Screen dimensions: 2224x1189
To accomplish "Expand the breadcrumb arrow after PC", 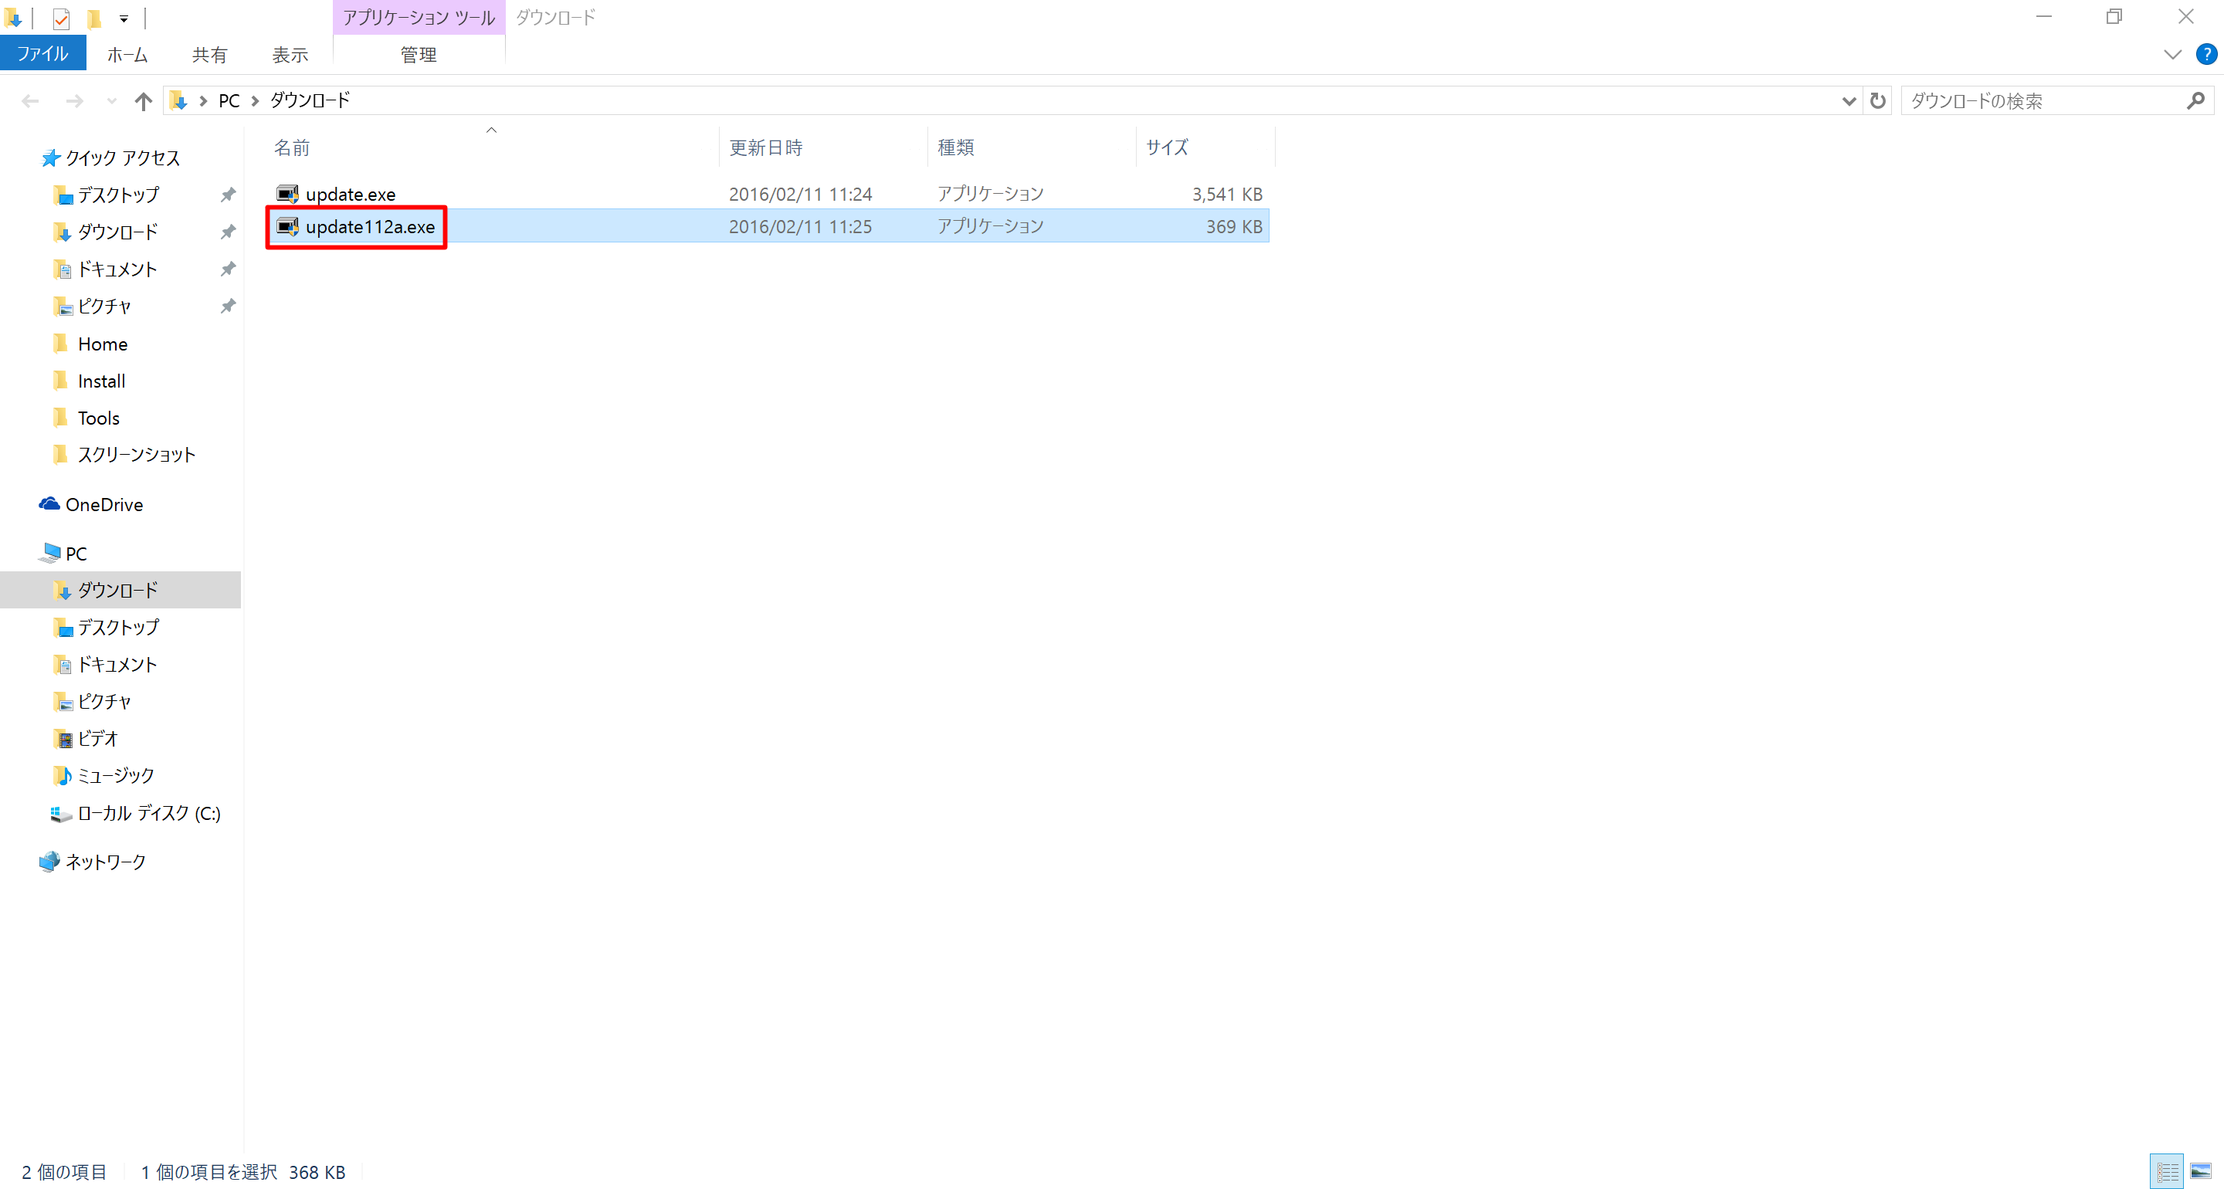I will coord(255,101).
